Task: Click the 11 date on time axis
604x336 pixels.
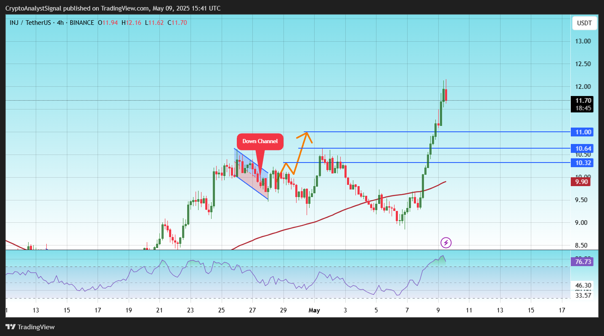Action: pos(469,310)
